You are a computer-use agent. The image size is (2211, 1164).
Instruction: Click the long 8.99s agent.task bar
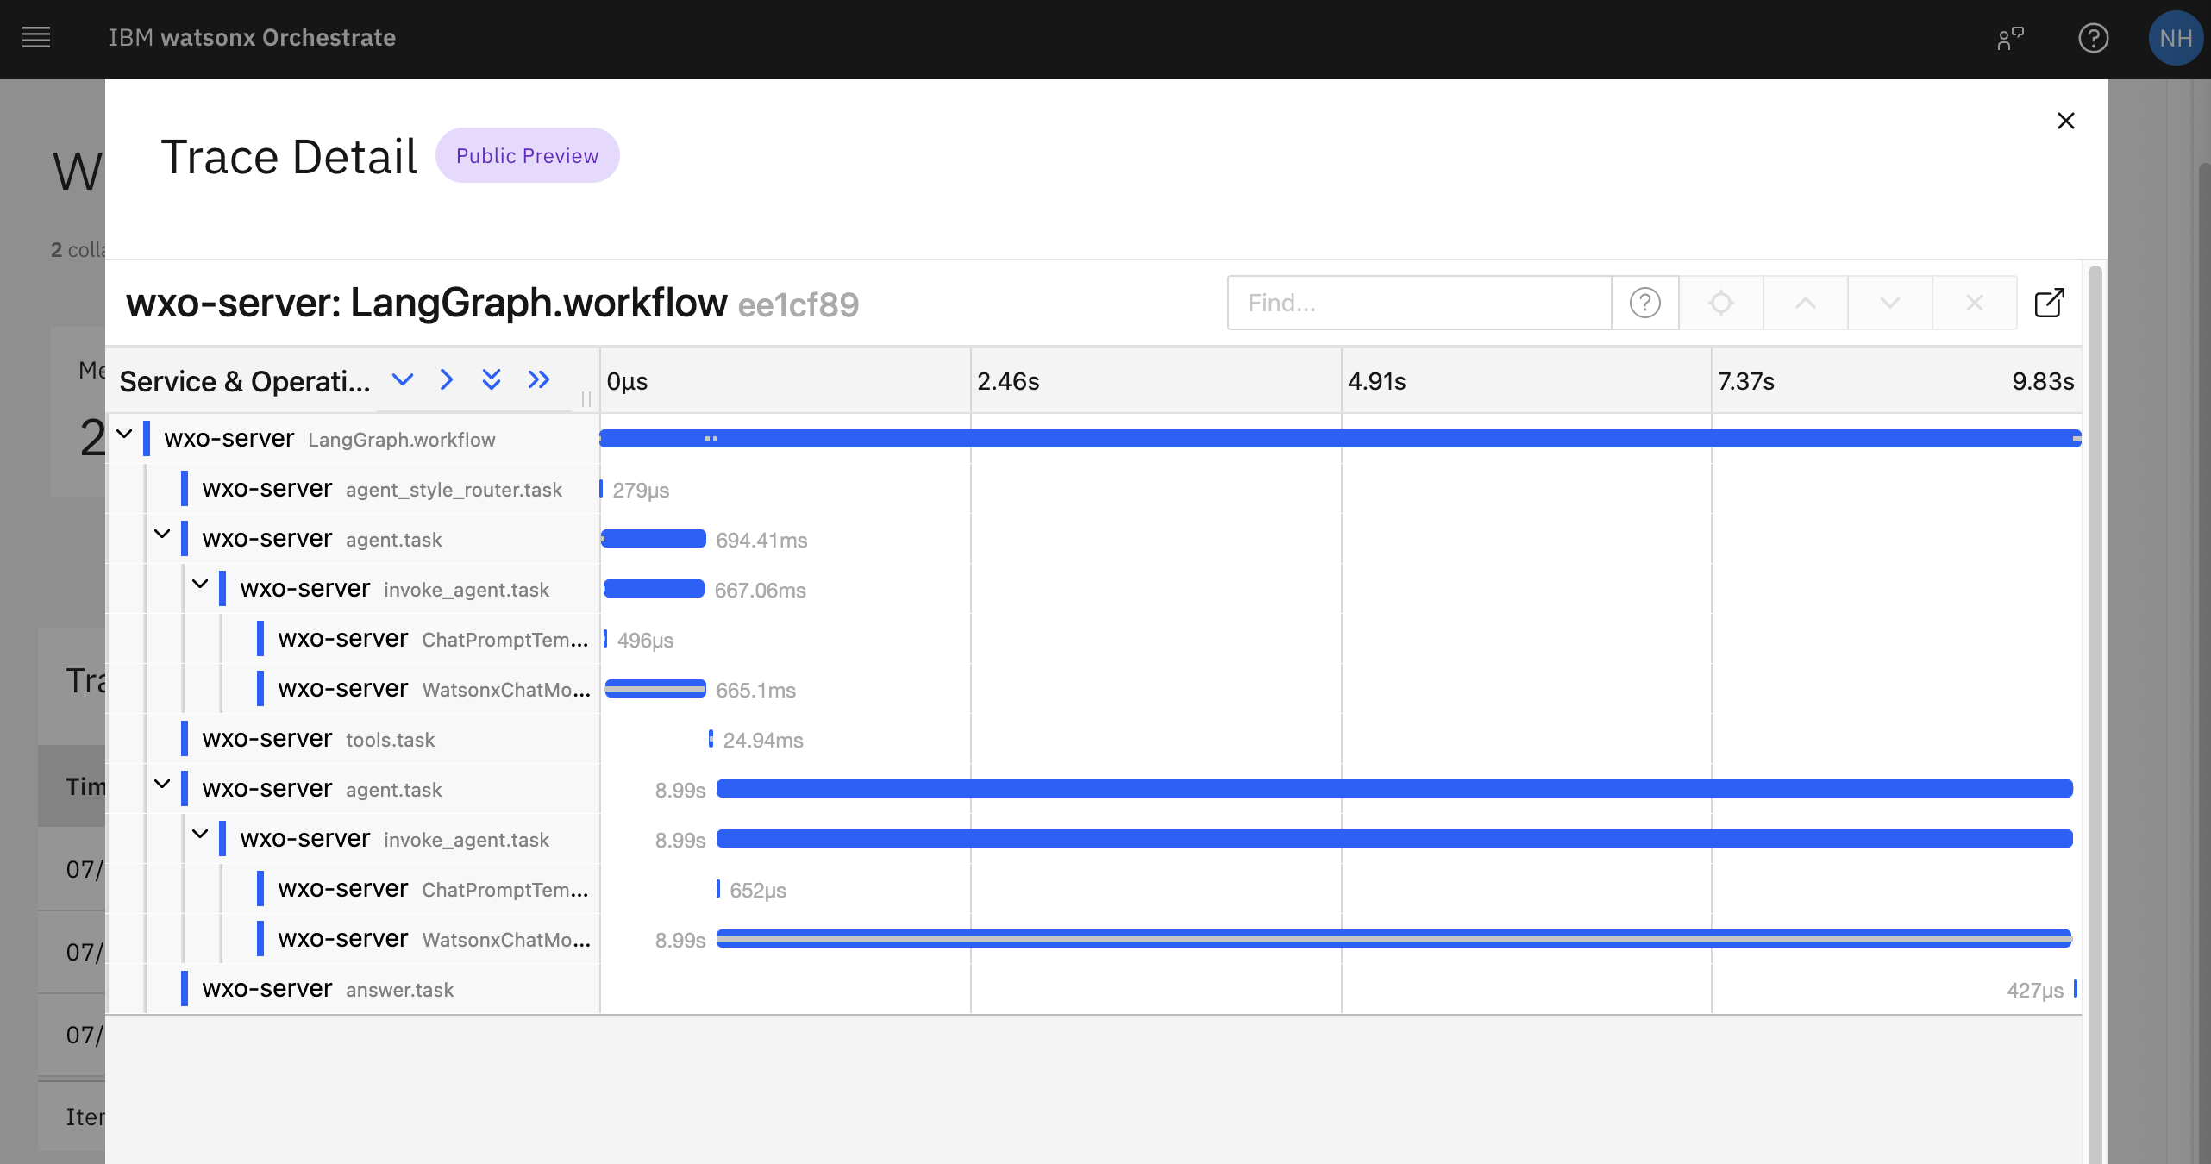(x=1394, y=789)
